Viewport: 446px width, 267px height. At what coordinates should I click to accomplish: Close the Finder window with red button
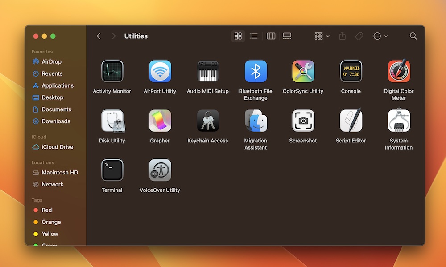[36, 36]
